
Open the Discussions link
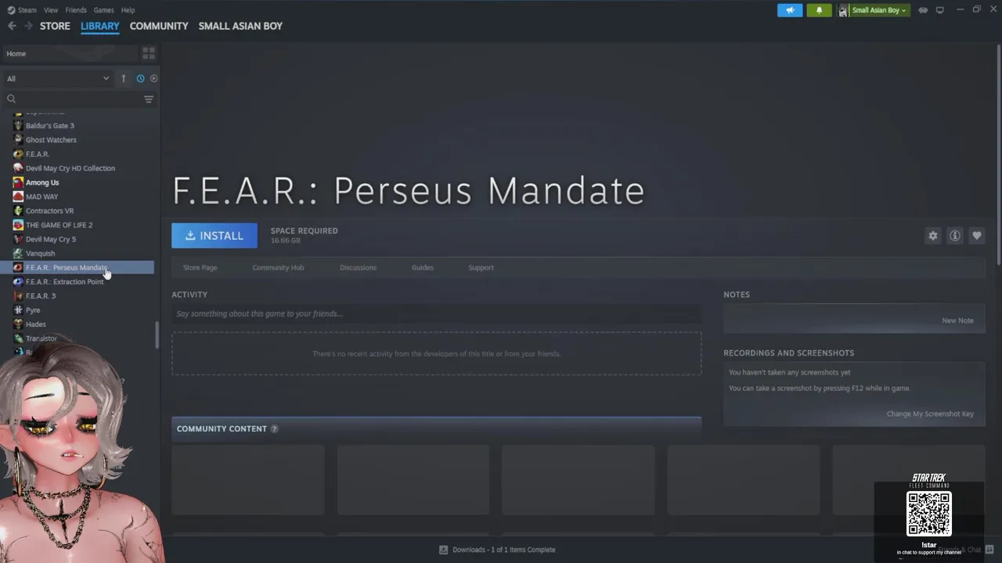coord(358,267)
